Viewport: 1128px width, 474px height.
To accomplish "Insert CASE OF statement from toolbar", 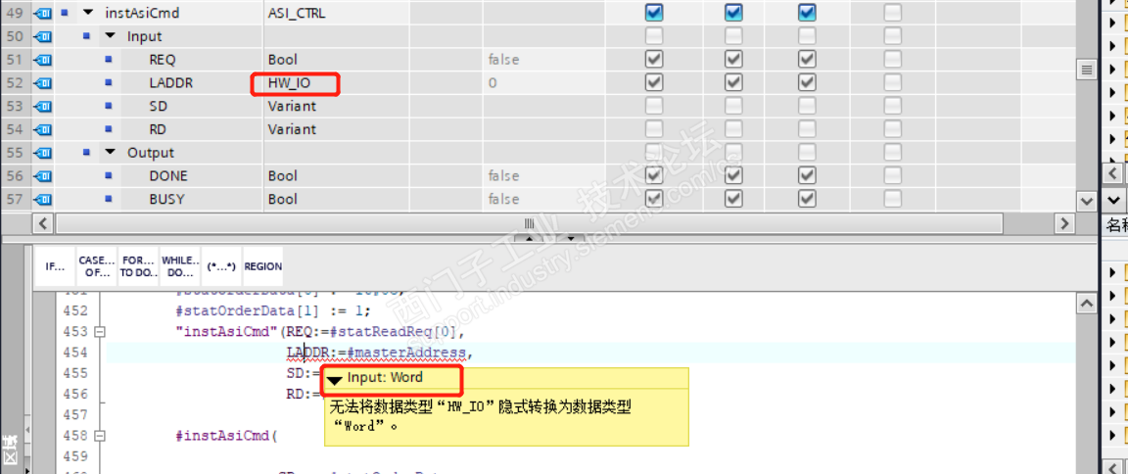I will pos(96,266).
